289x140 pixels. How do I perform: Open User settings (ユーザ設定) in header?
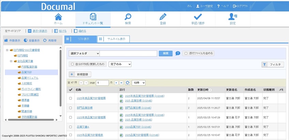pos(204,6)
